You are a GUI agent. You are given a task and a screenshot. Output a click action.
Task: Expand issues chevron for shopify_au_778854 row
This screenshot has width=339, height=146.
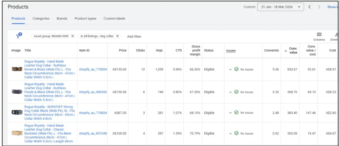coord(230,70)
